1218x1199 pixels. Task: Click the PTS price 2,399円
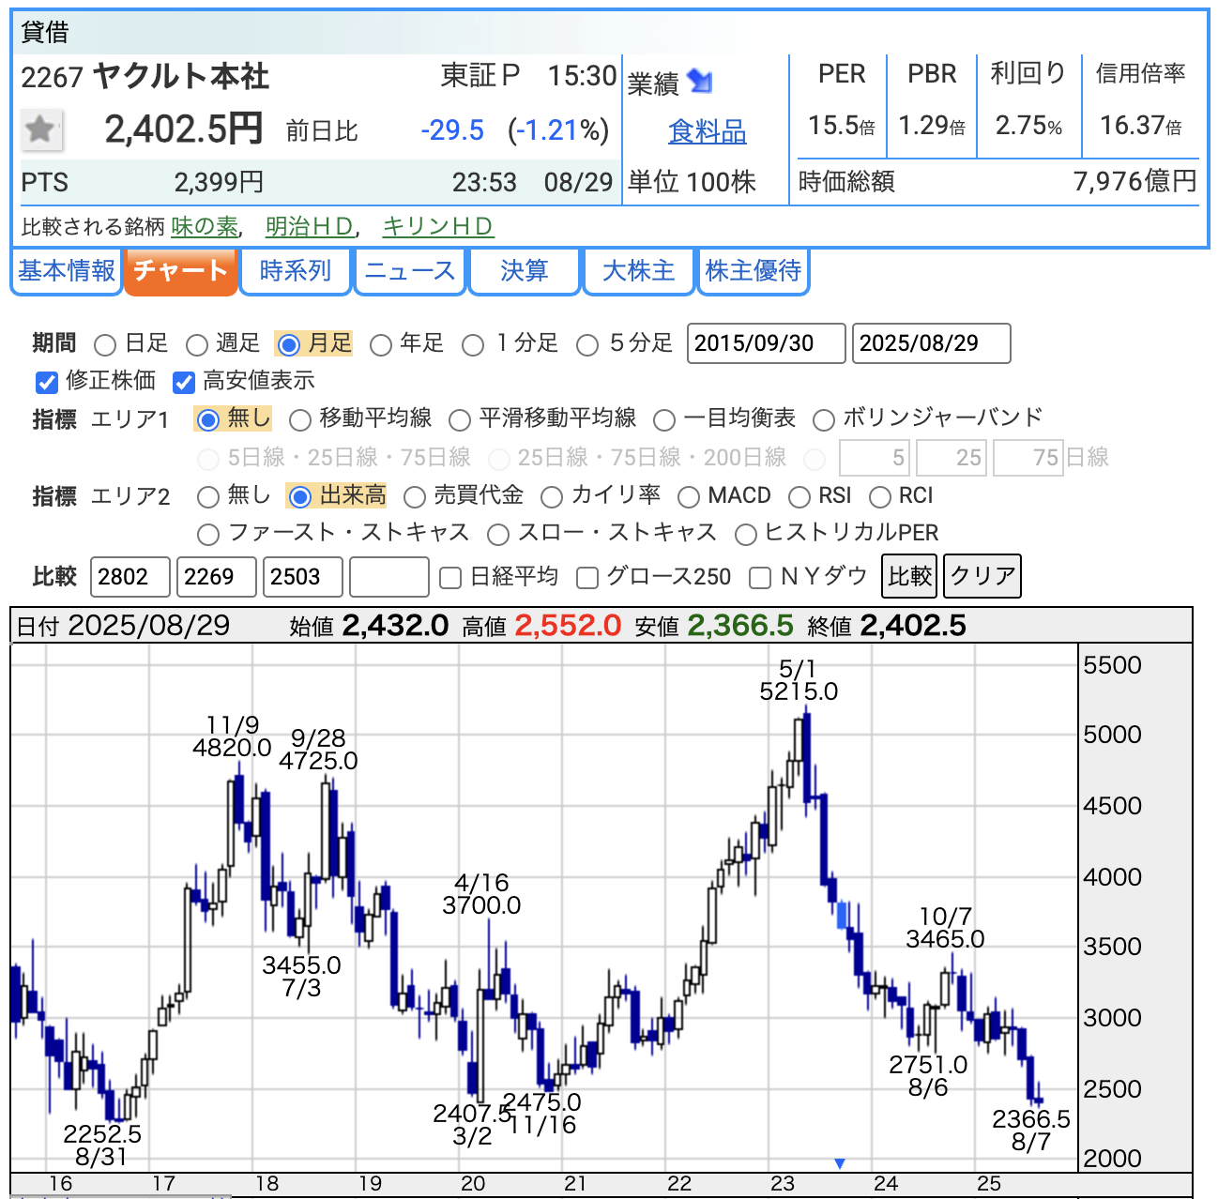tap(219, 182)
